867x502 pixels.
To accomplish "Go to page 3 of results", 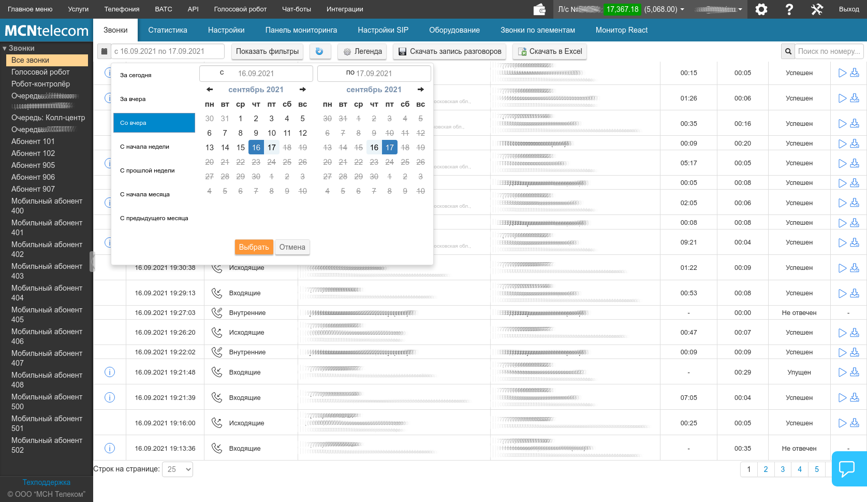I will coord(783,469).
